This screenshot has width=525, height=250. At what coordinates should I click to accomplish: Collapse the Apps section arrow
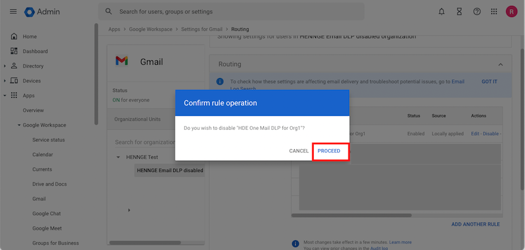5,95
